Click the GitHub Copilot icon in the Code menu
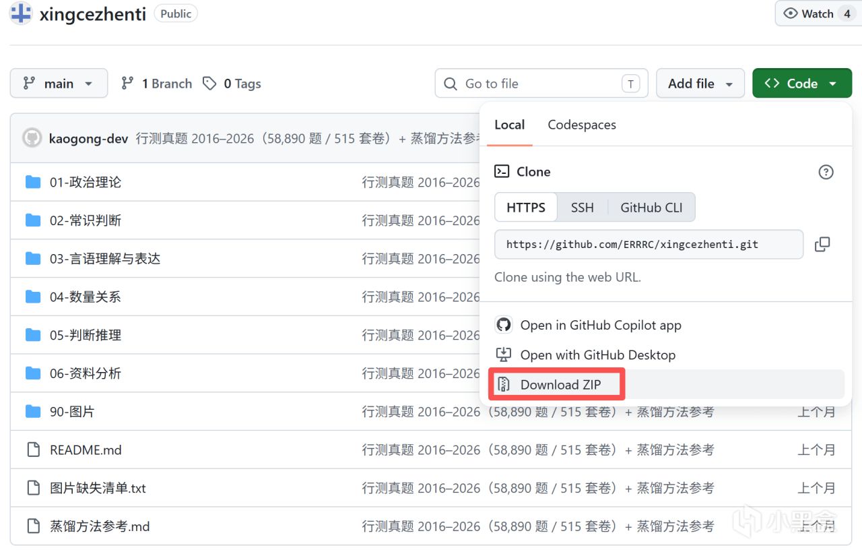The image size is (862, 552). 503,325
